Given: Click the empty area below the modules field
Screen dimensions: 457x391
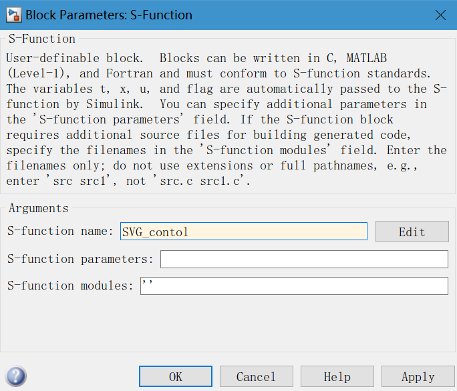Looking at the screenshot, I should tap(227, 324).
